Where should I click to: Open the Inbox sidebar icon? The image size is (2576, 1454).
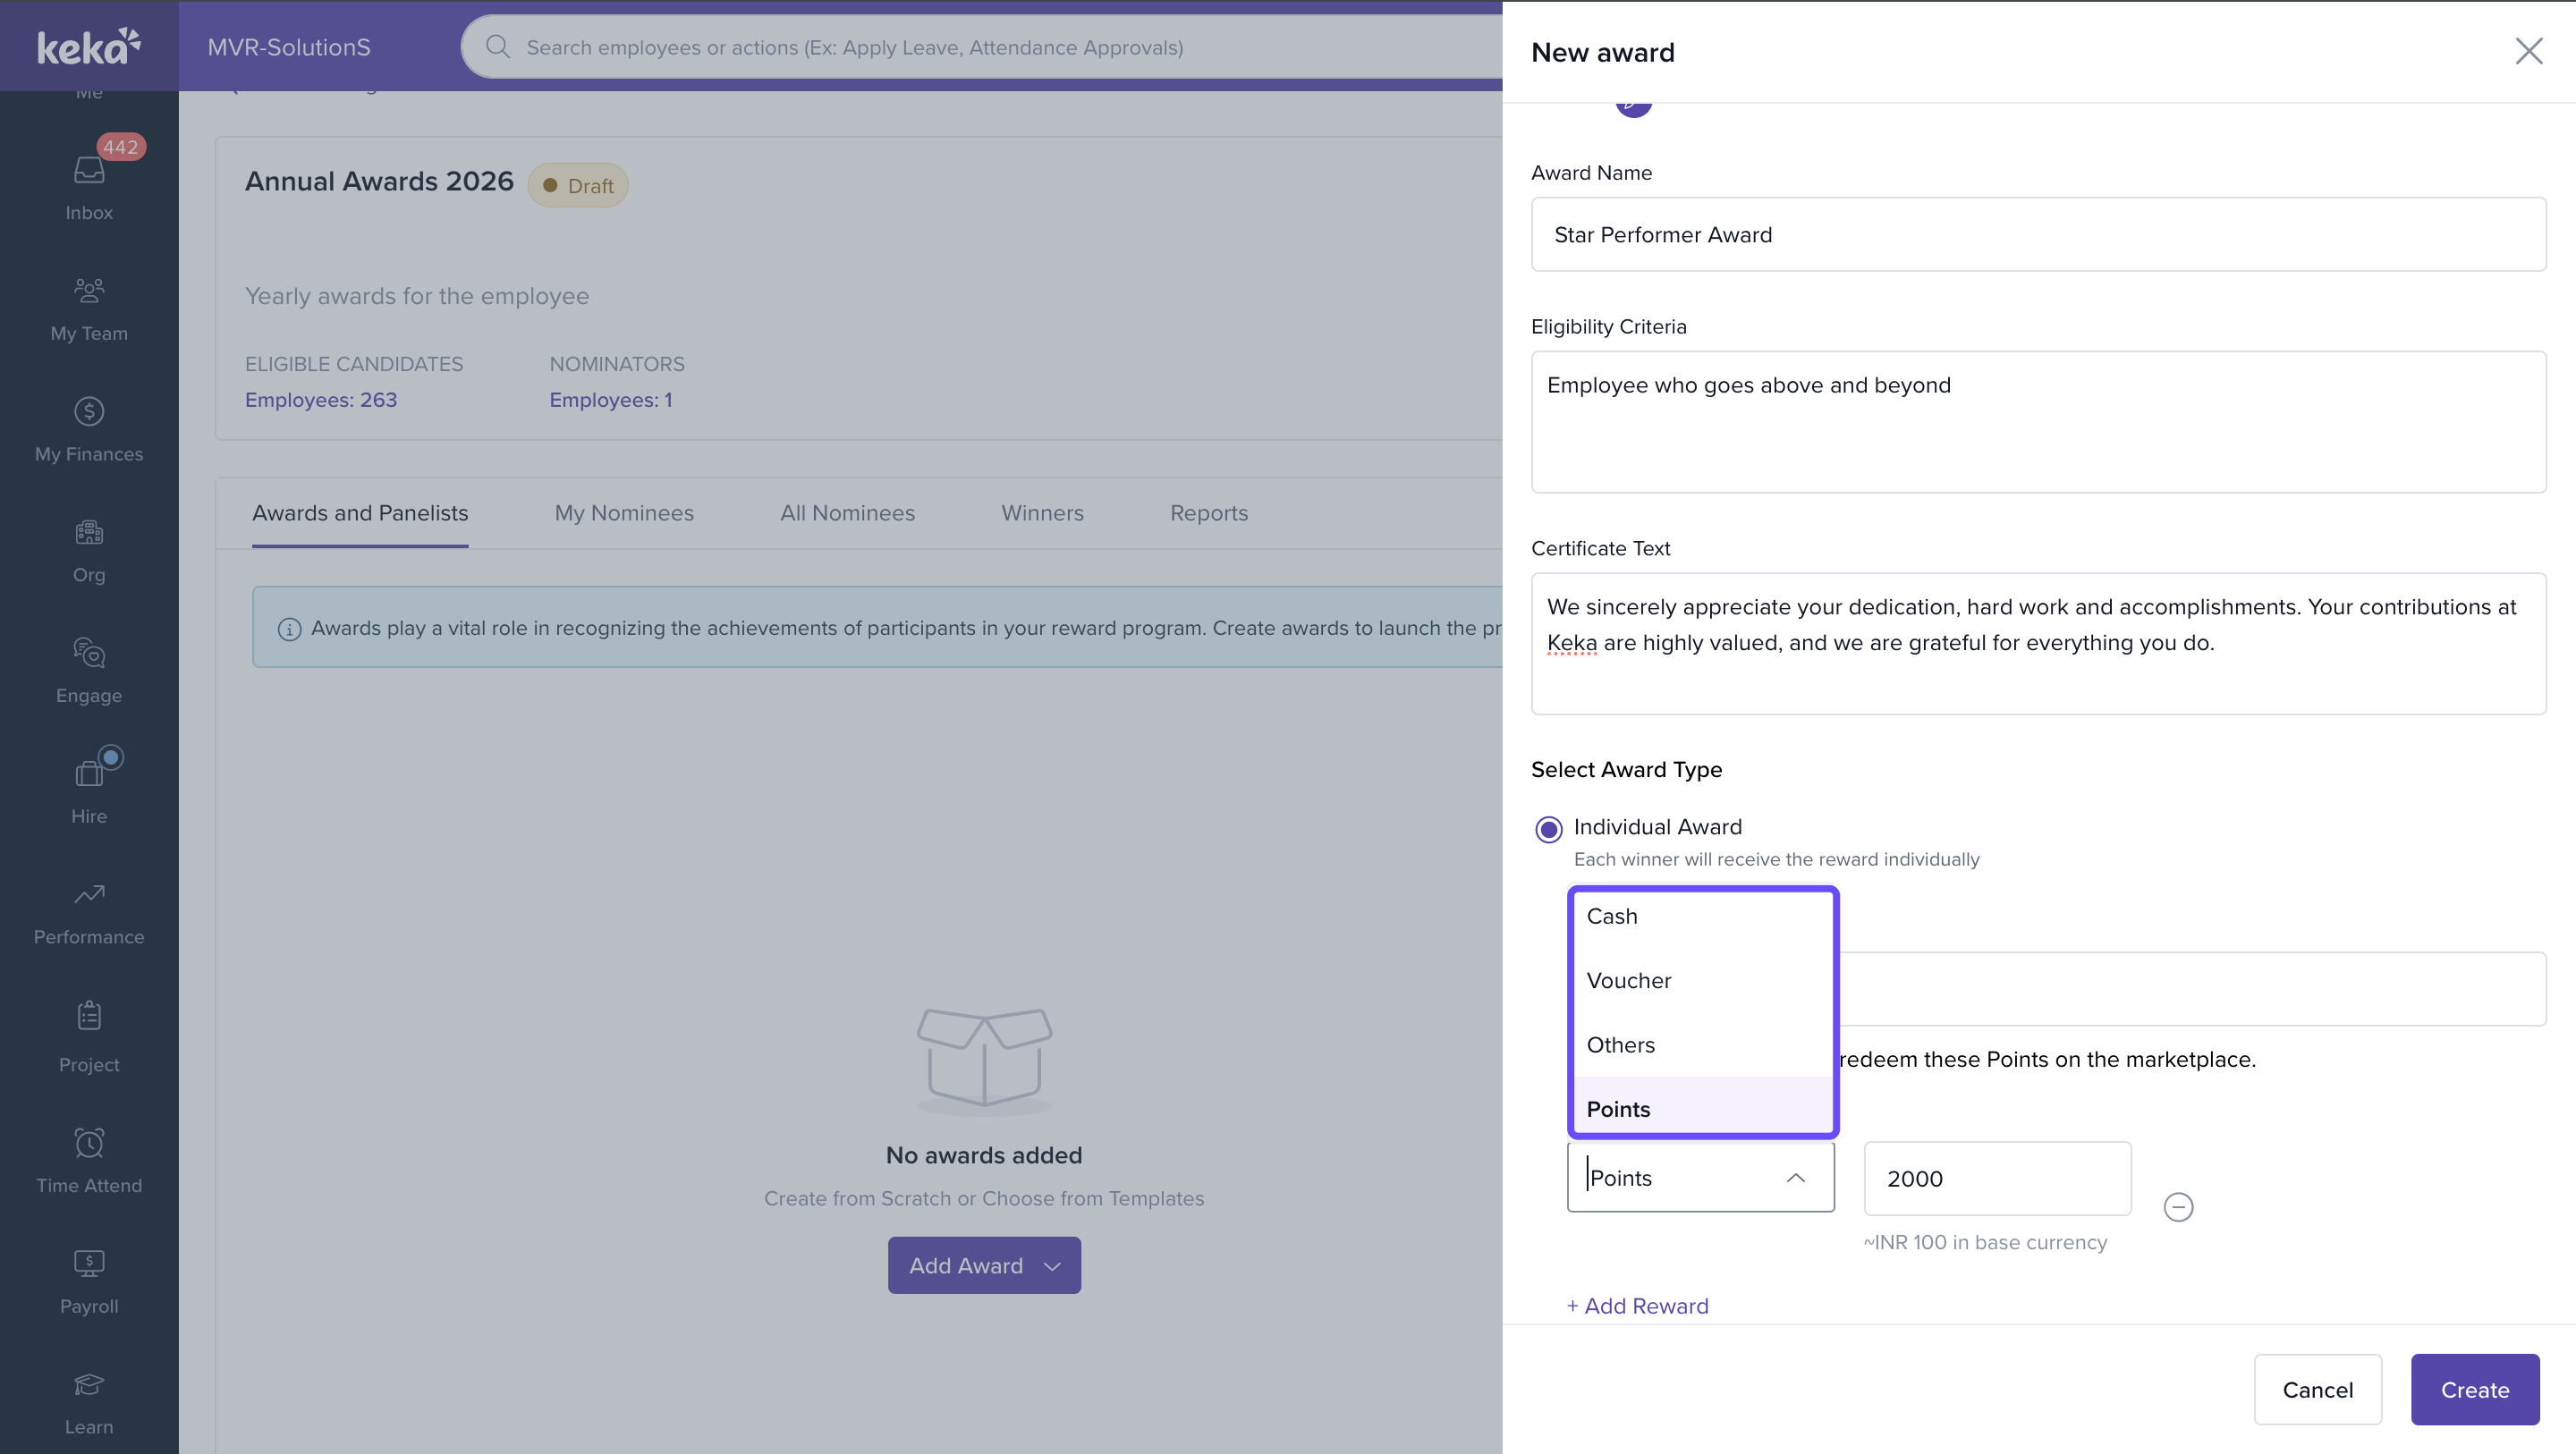[89, 172]
